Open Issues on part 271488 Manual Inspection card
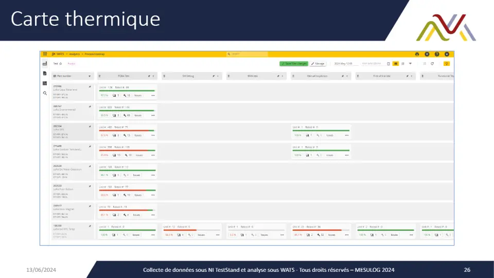The height and width of the screenshot is (278, 494). (330, 155)
